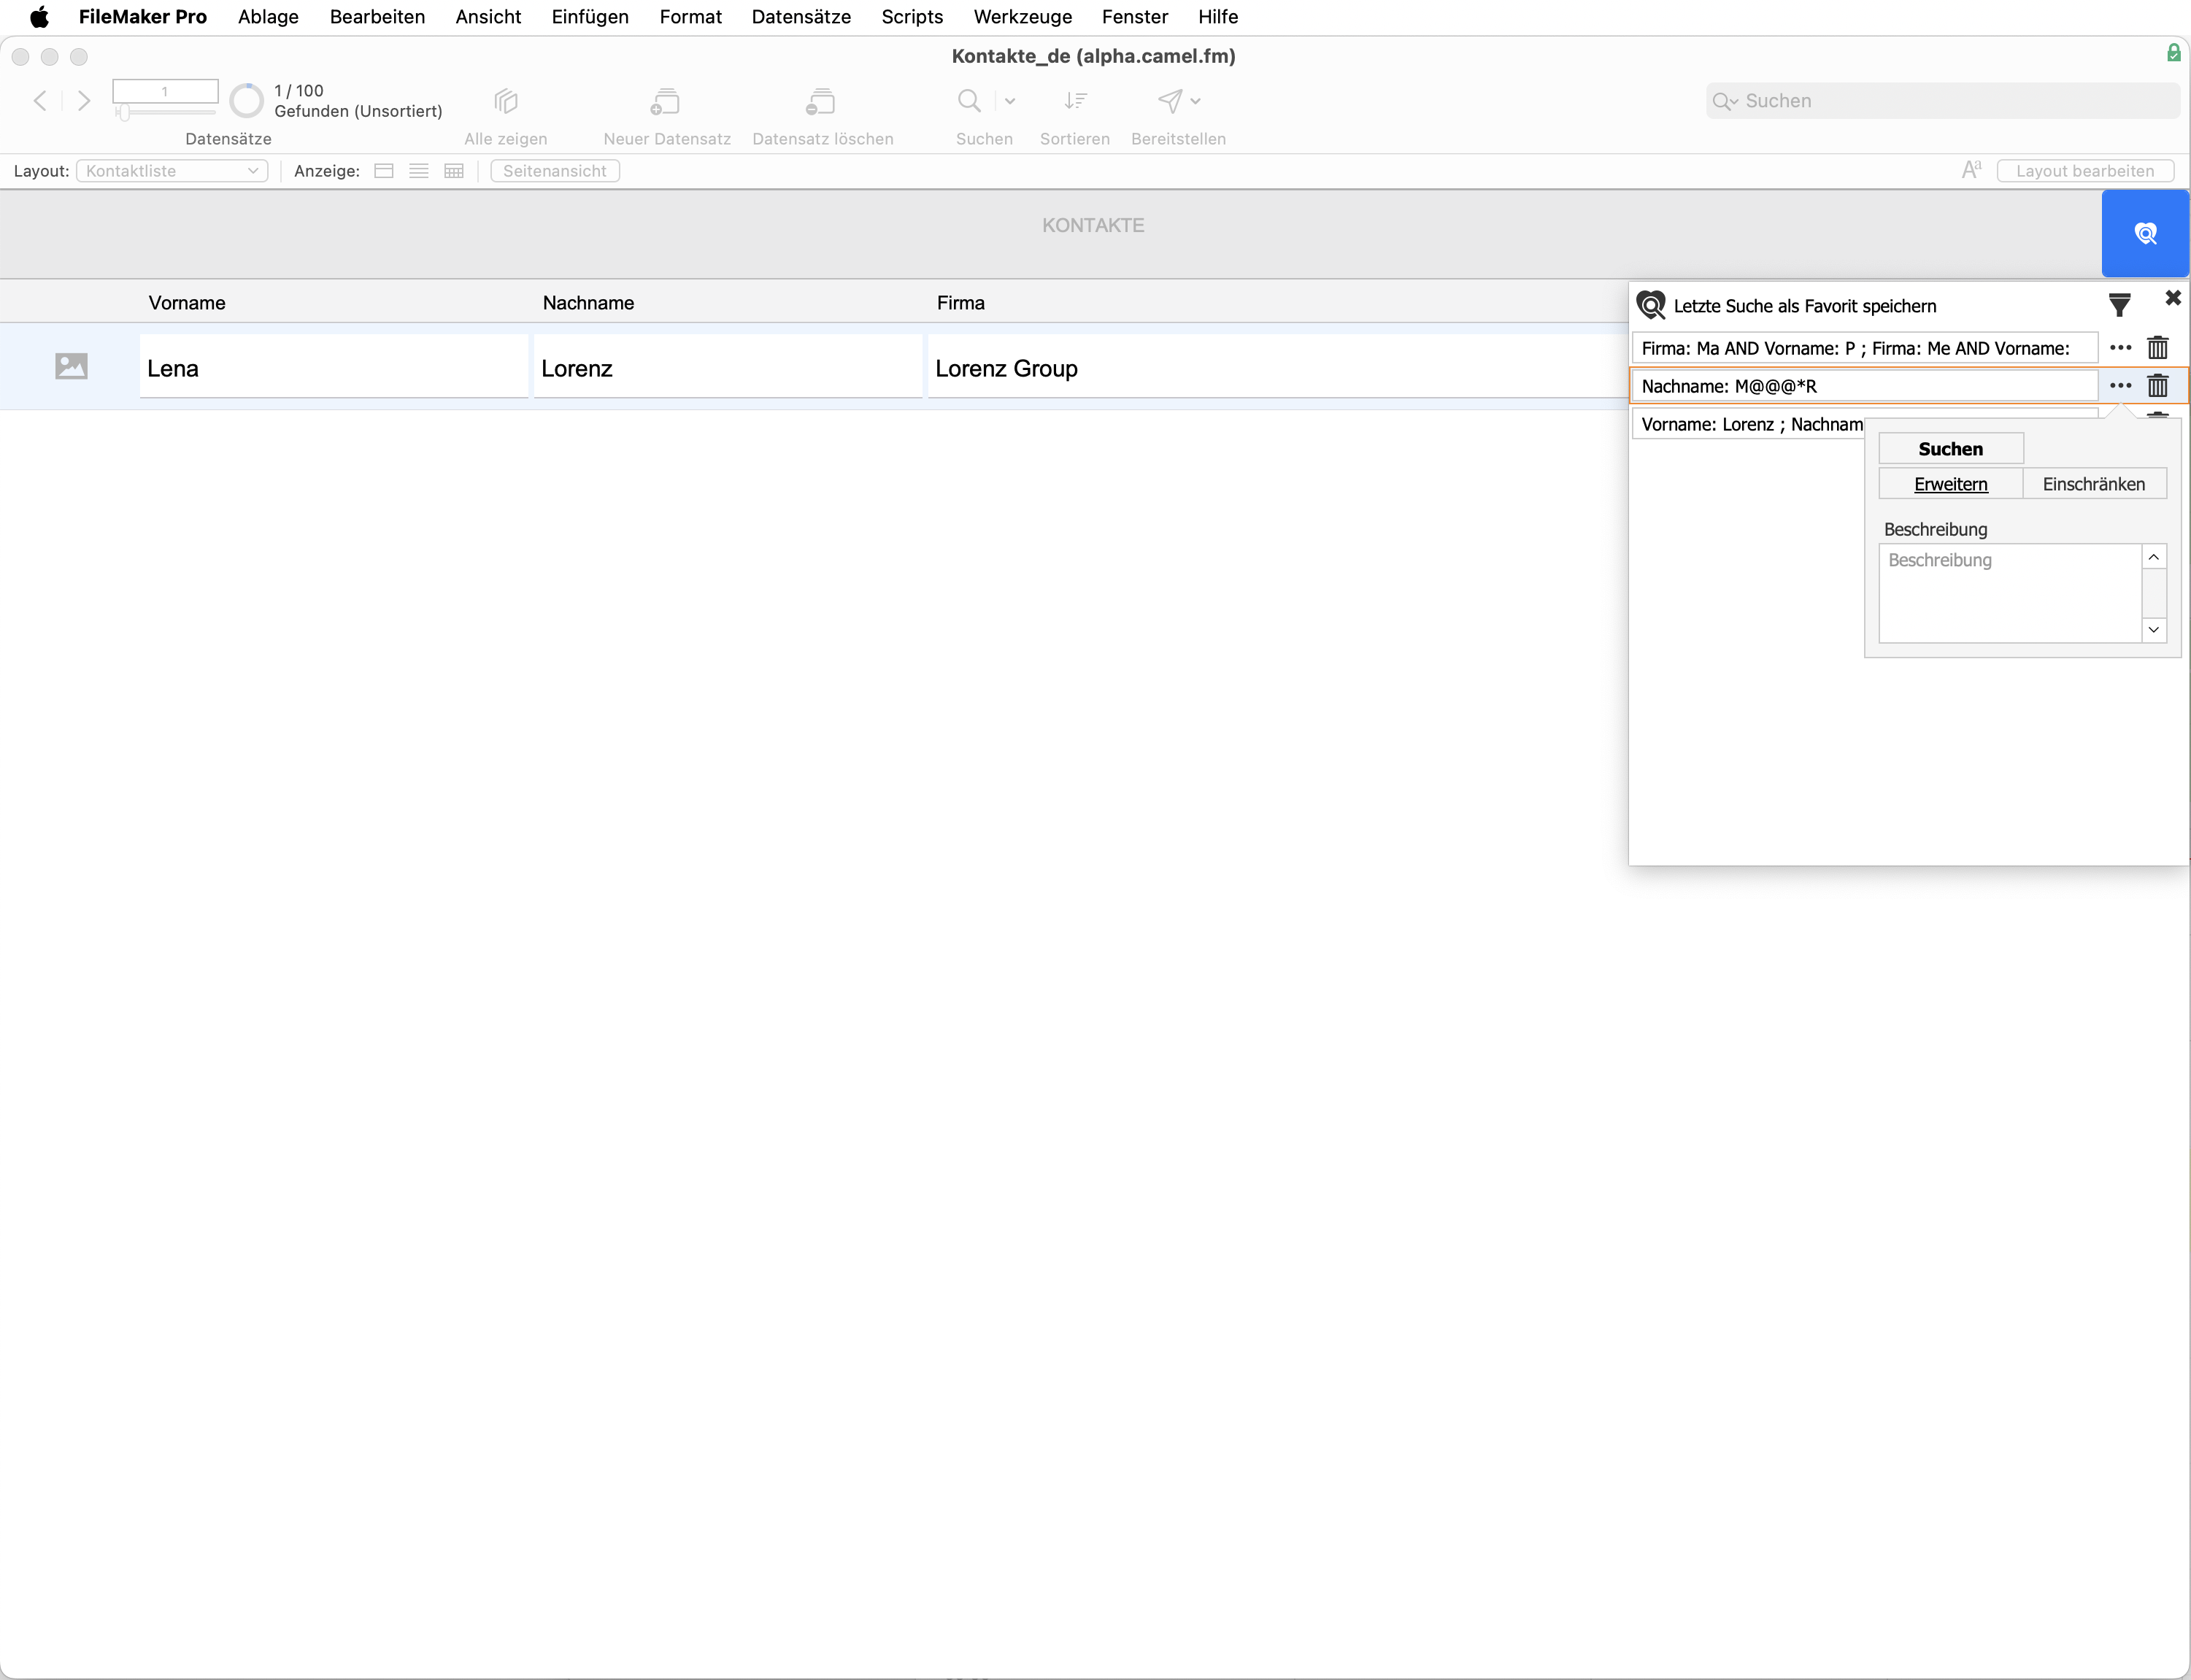This screenshot has width=2191, height=1680.
Task: Delete the Firma: Ma favorite with trash icon
Action: 2158,348
